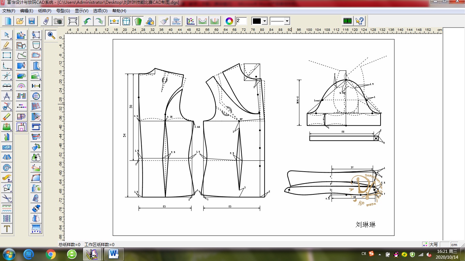Image resolution: width=465 pixels, height=261 pixels.
Task: Pick the compass tool in left toolbar
Action: click(7, 96)
